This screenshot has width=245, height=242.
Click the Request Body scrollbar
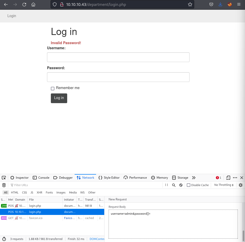coord(243,234)
